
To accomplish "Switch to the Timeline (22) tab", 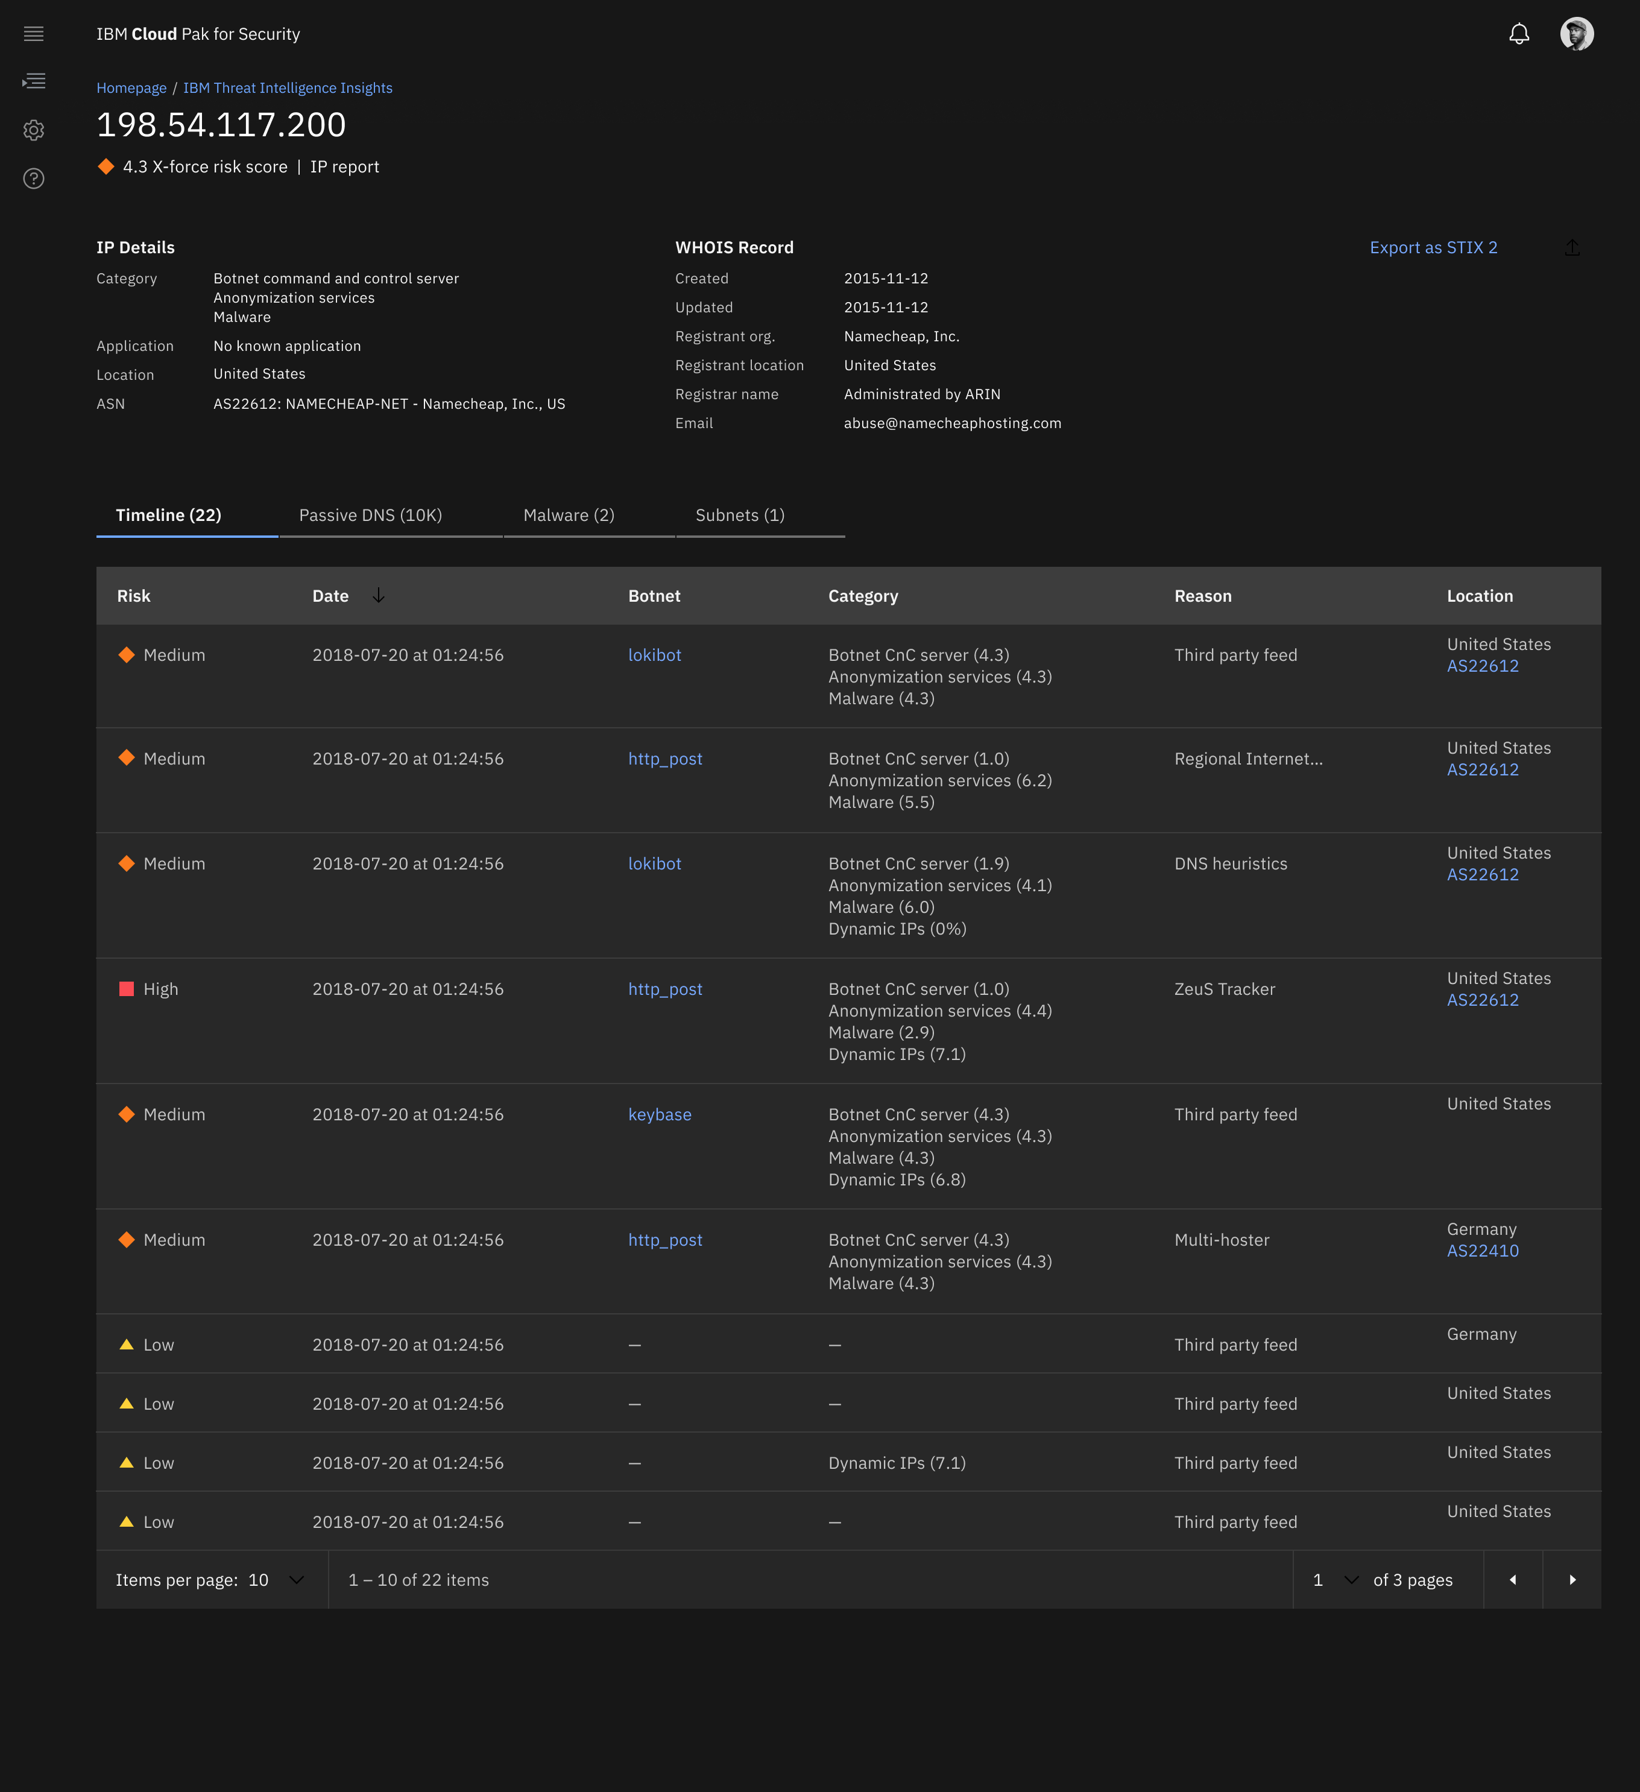I will (187, 516).
